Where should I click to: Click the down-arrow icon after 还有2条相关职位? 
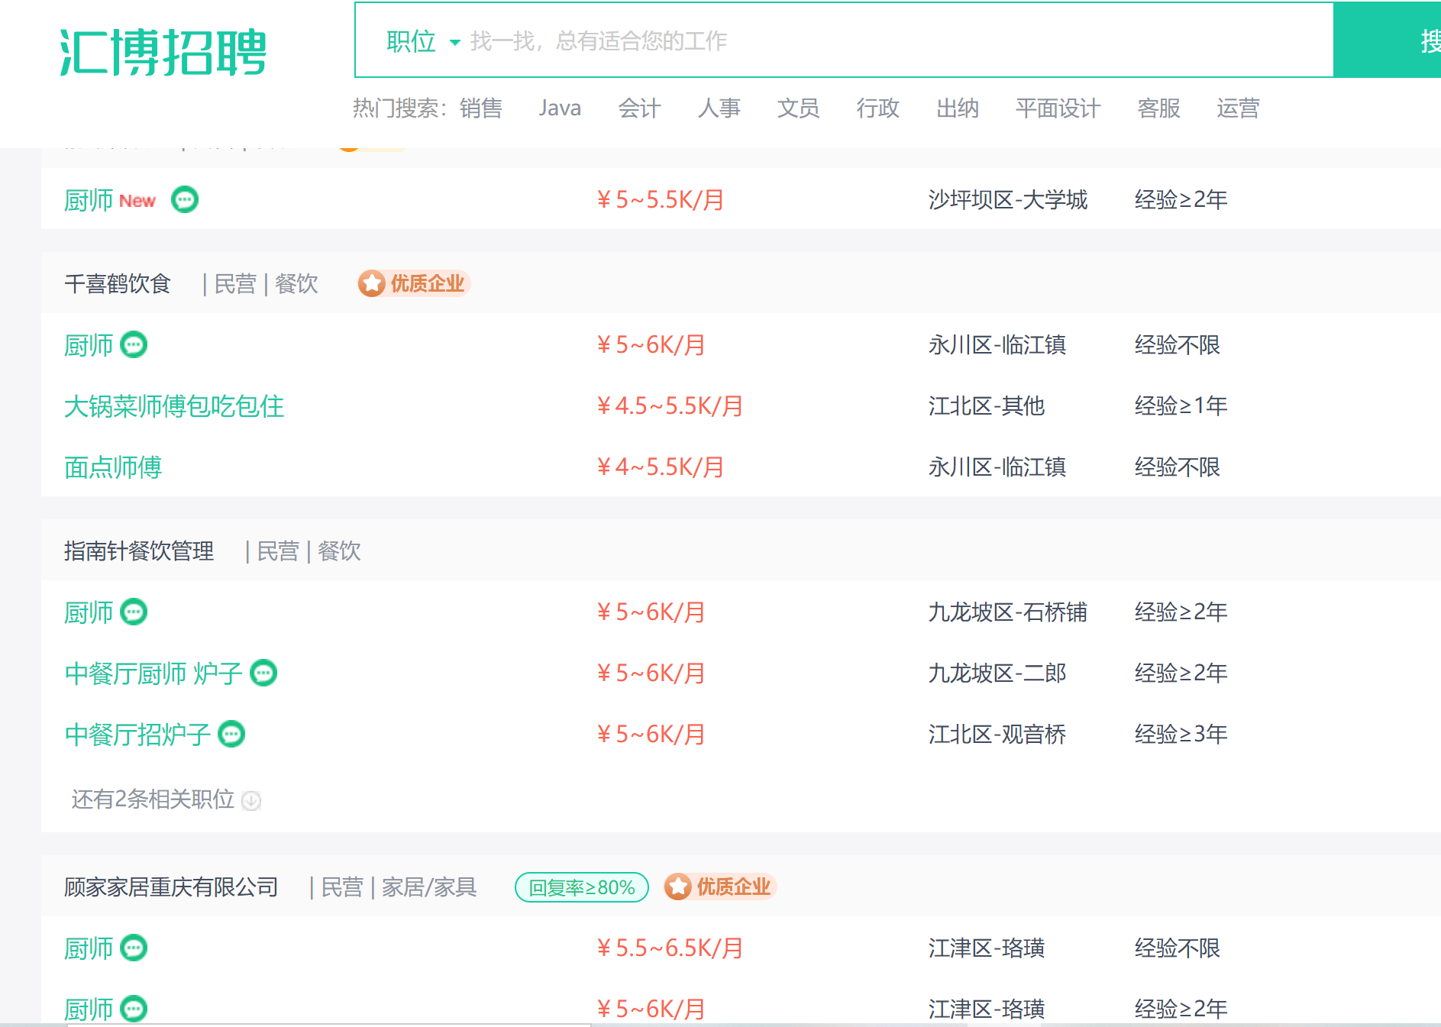pyautogui.click(x=251, y=800)
